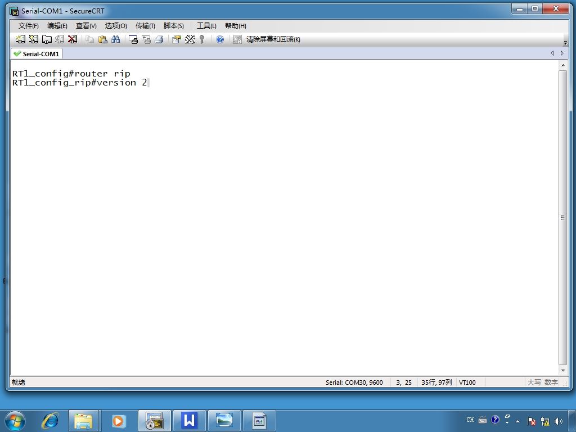Click the Print Screen toolbar icon
This screenshot has width=576, height=432.
coord(133,39)
